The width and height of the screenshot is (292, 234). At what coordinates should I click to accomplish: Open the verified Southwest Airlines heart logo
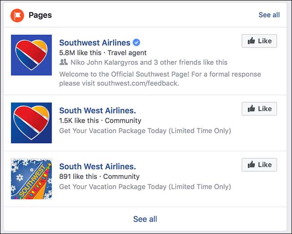pyautogui.click(x=31, y=55)
